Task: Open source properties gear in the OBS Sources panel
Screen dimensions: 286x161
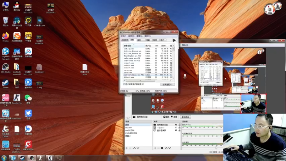Action: tap(162, 148)
